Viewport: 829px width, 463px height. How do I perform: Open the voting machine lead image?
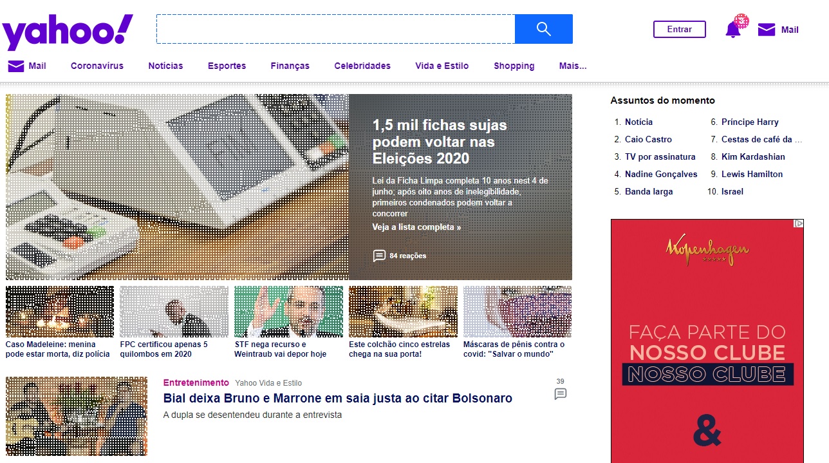177,187
